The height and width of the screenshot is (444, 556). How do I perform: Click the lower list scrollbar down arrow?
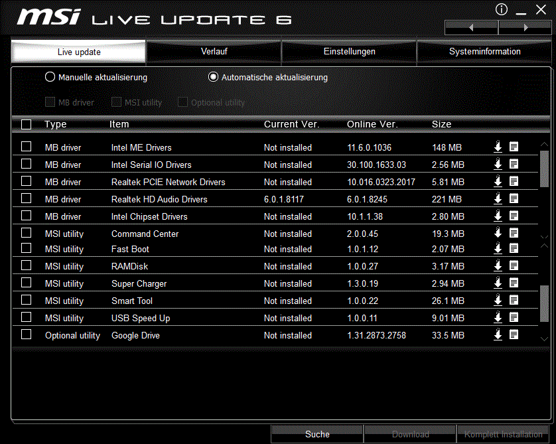(x=544, y=338)
